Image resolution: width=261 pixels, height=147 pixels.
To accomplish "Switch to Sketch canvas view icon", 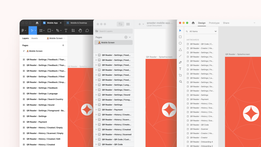I will click(120, 24).
